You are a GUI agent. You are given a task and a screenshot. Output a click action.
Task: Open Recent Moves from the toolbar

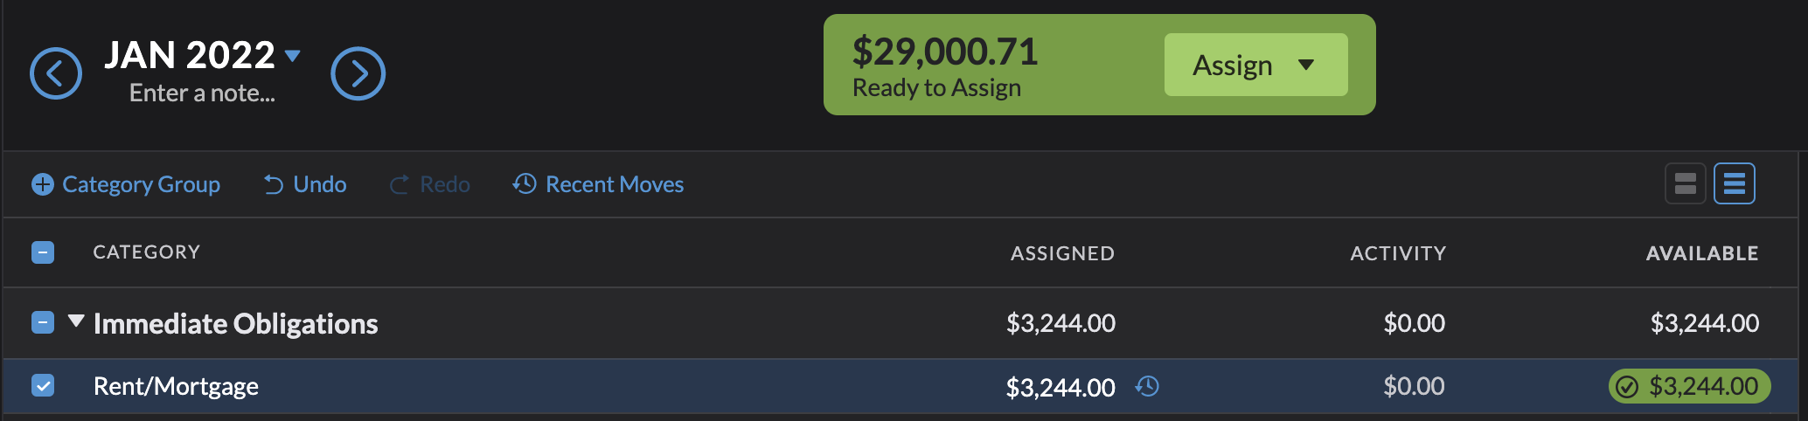pos(614,184)
